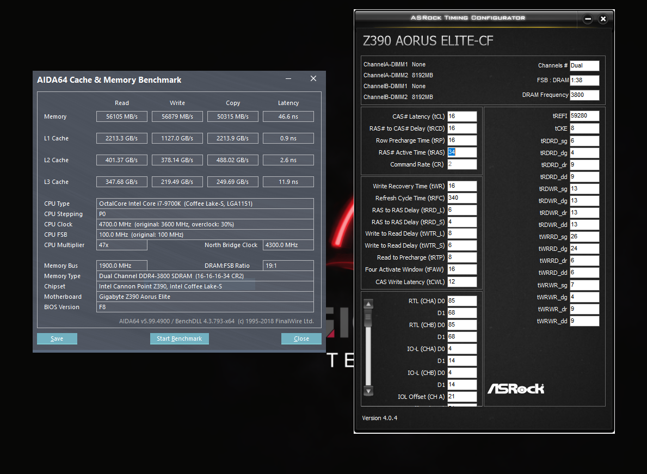Click the CAS# Latency (tCL) field
Image resolution: width=647 pixels, height=474 pixels.
[462, 117]
